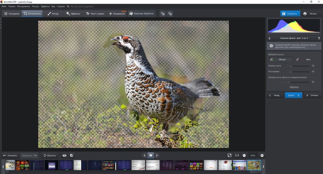
Task: Open the Эффекты menu
Action: (45, 6)
